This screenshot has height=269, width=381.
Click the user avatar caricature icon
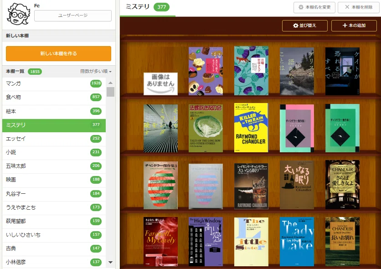19,14
